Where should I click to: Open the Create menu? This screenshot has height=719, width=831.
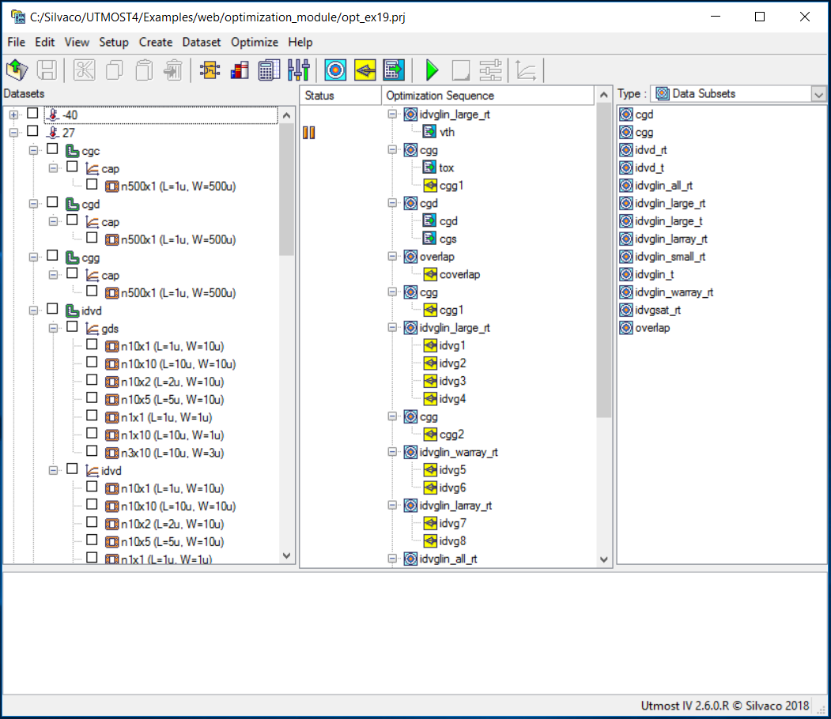(x=156, y=42)
